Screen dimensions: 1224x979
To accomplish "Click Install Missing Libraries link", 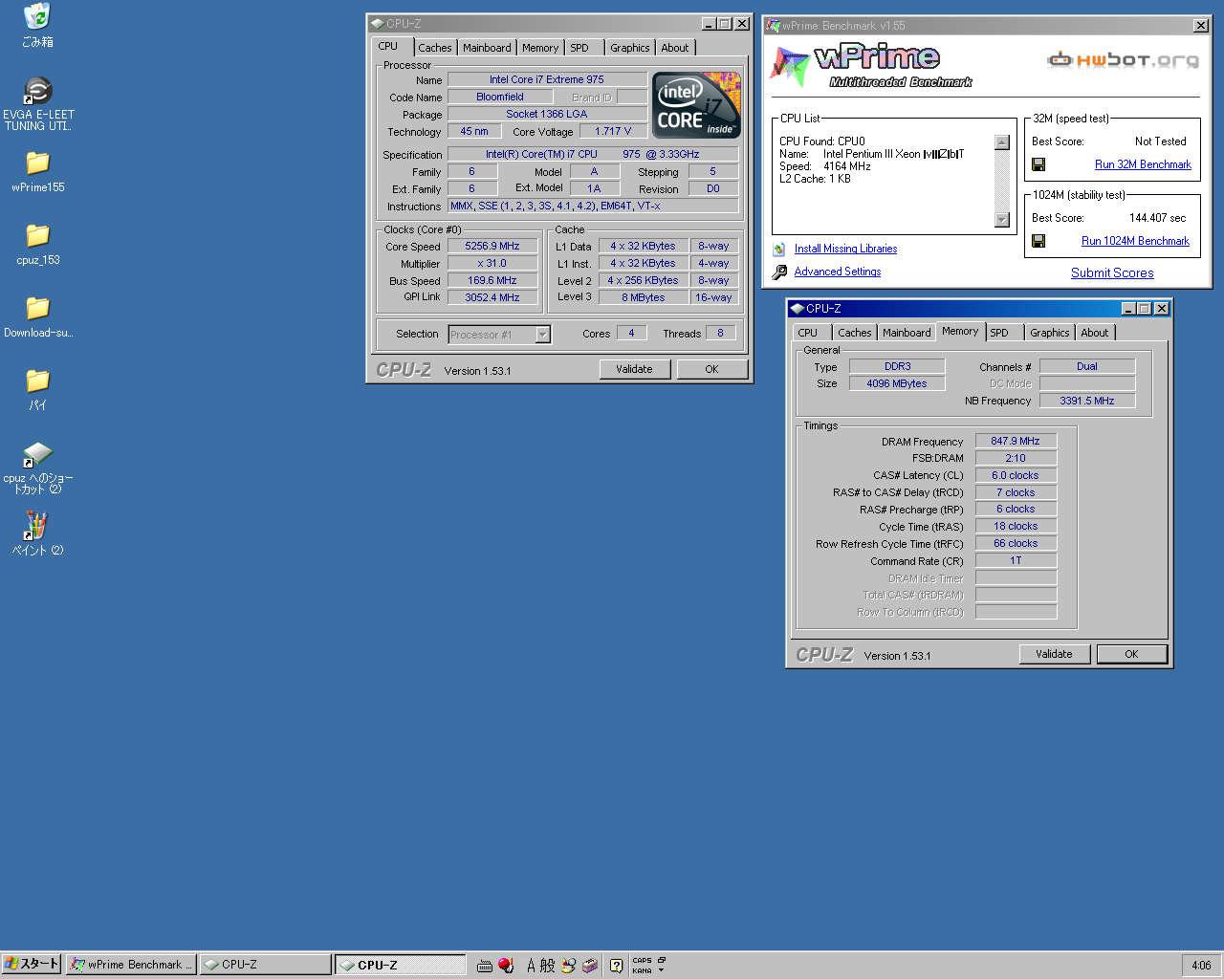I will point(845,249).
